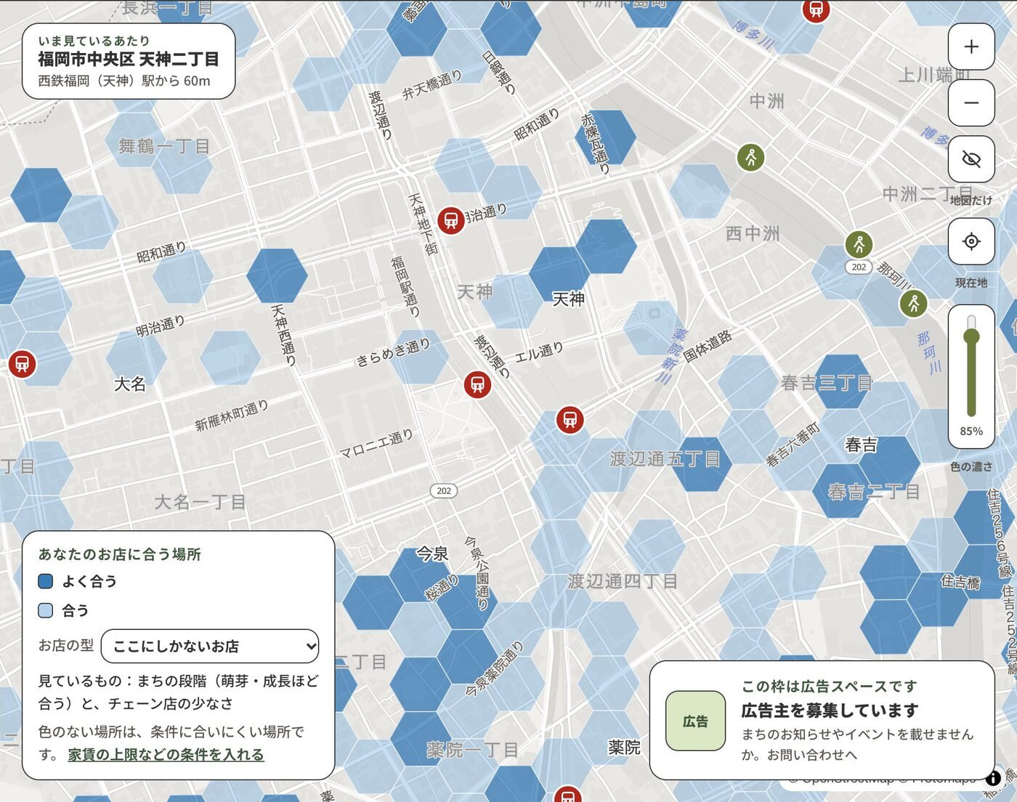Select the green pedestrian marker below 中洲
1017x802 pixels.
[x=750, y=157]
